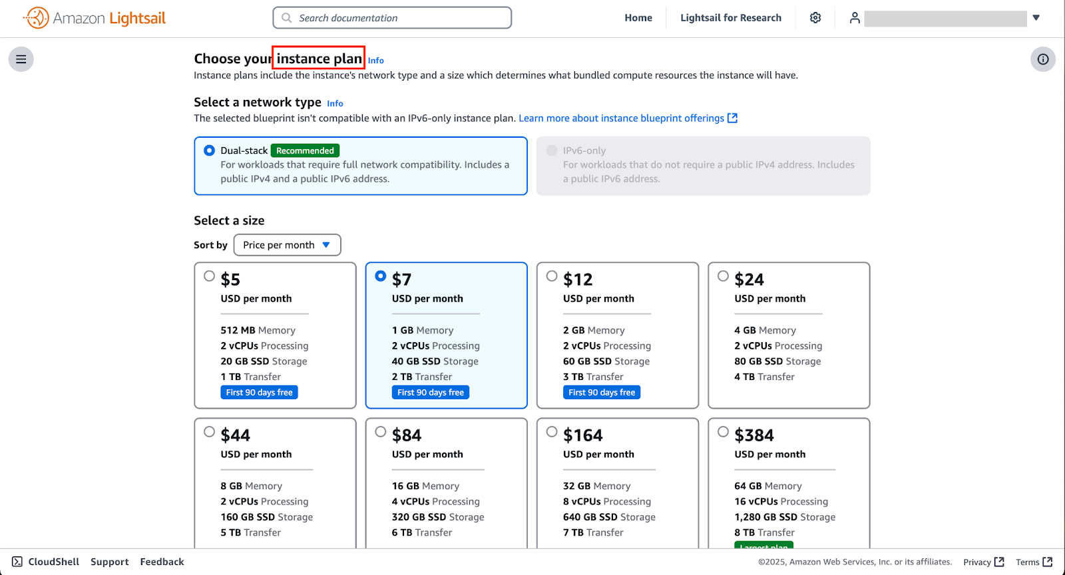Focus the Search documentation field
The width and height of the screenshot is (1065, 575).
click(392, 18)
